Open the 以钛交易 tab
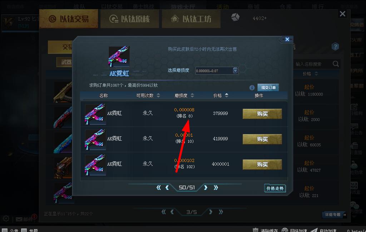This screenshot has width=366, height=232. (69, 19)
